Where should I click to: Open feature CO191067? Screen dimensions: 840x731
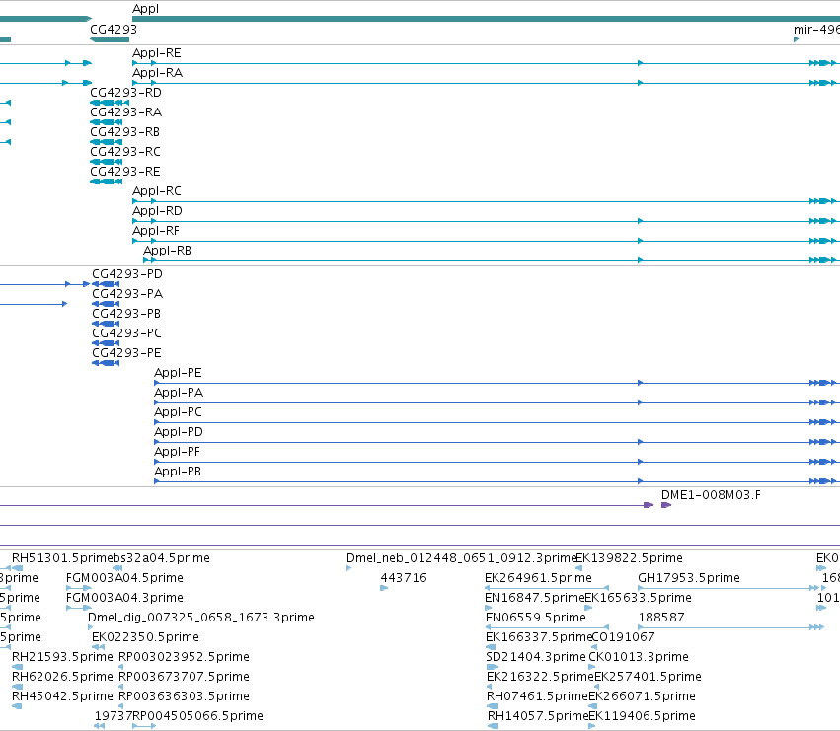click(623, 637)
